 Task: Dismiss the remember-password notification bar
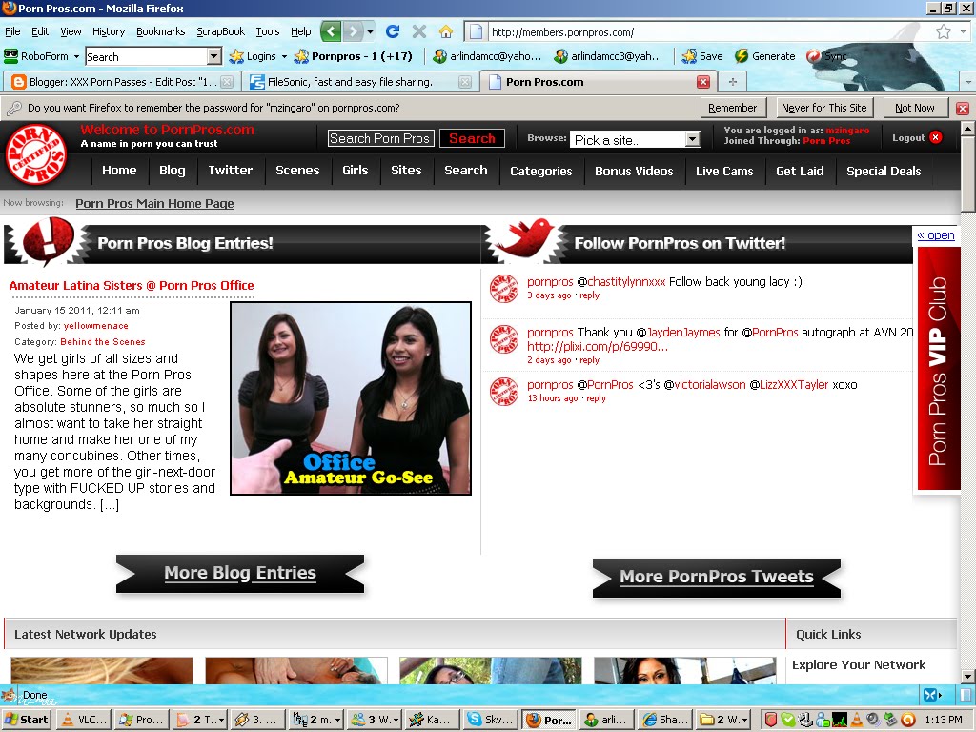[x=963, y=109]
